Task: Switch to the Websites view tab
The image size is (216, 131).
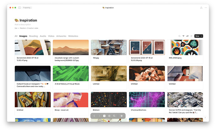Action: click(x=73, y=36)
